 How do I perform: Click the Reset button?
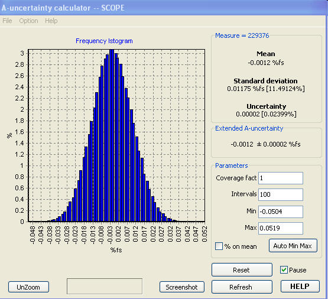click(x=242, y=270)
